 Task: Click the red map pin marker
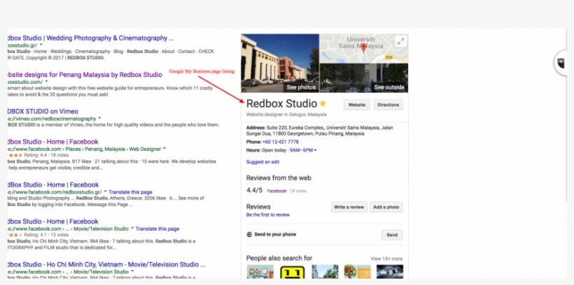coord(363,48)
